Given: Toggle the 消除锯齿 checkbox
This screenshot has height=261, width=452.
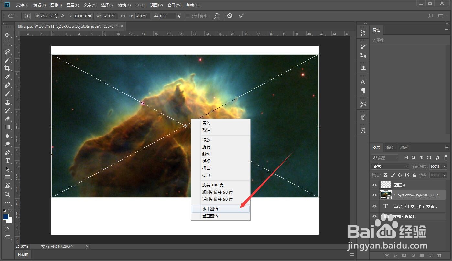Looking at the screenshot, I should click(188, 16).
